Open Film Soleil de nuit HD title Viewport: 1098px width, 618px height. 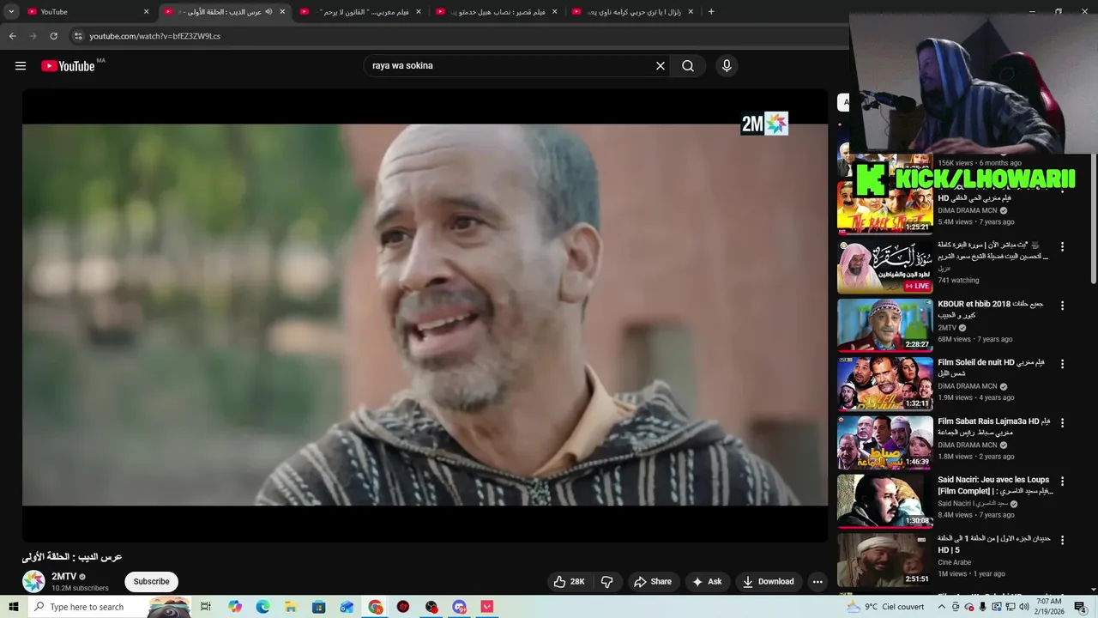tap(991, 367)
